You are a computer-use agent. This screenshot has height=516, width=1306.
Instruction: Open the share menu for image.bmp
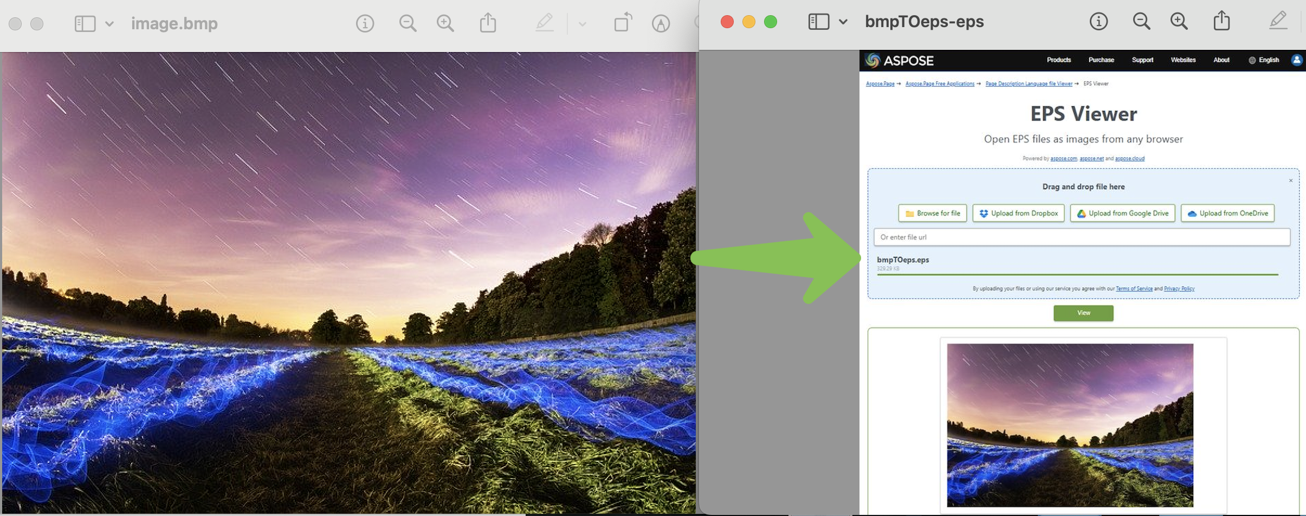[488, 23]
